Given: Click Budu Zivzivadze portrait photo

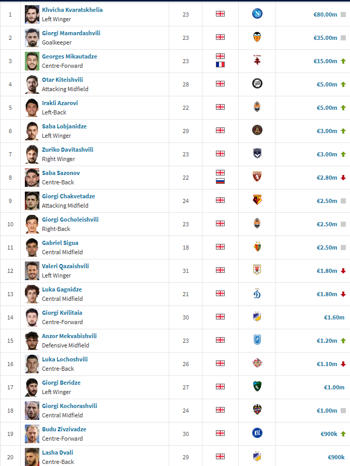Looking at the screenshot, I should coord(32,434).
